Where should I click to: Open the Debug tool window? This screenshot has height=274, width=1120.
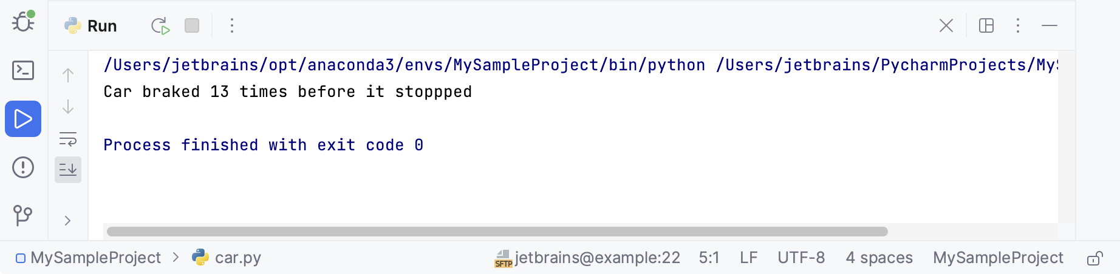23,22
